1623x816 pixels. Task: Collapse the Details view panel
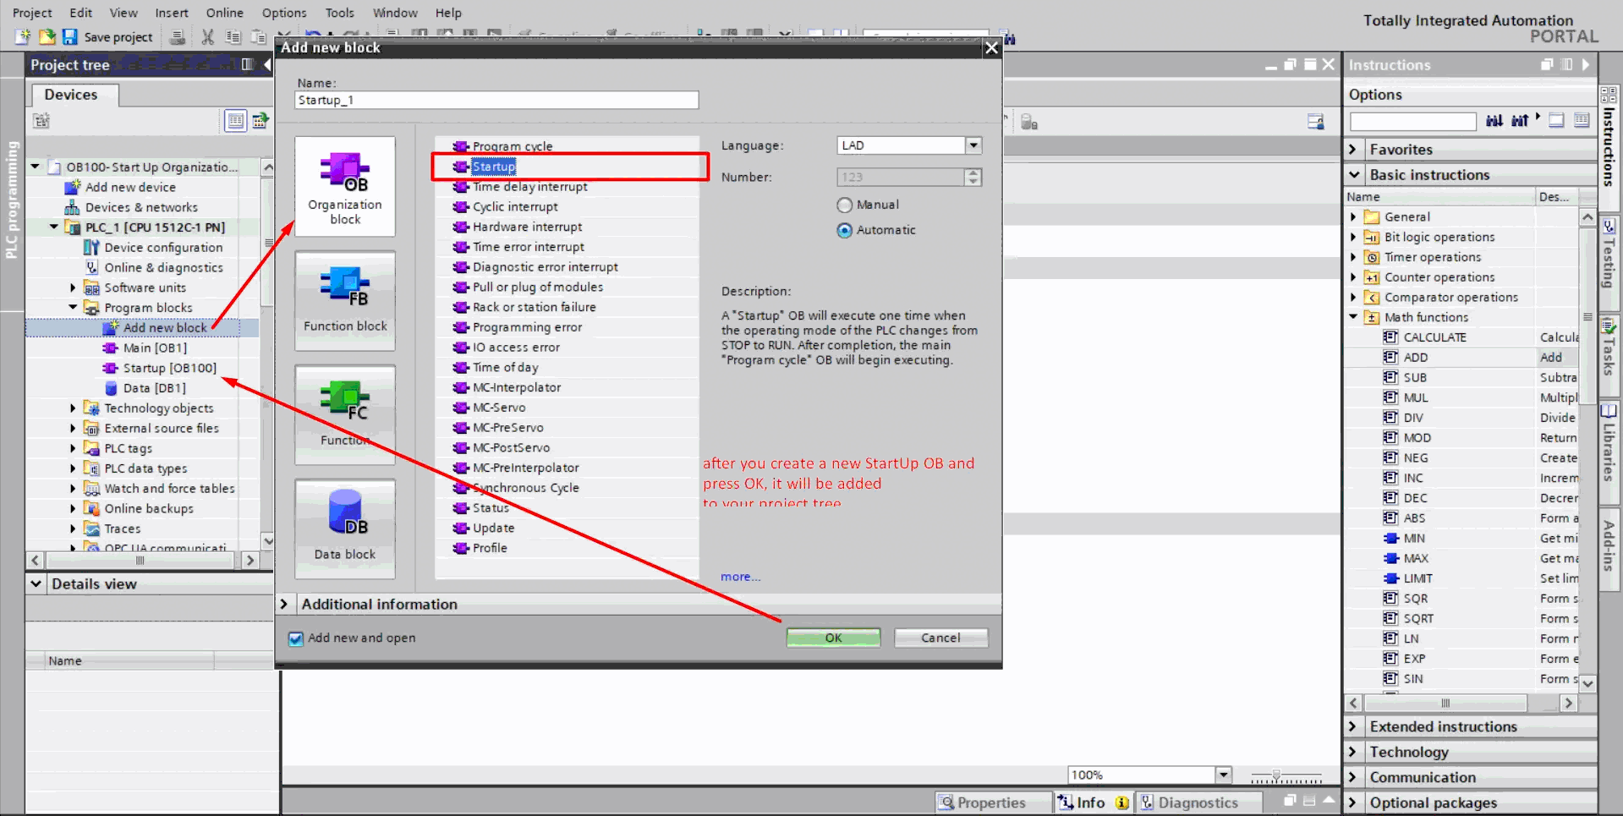point(36,583)
